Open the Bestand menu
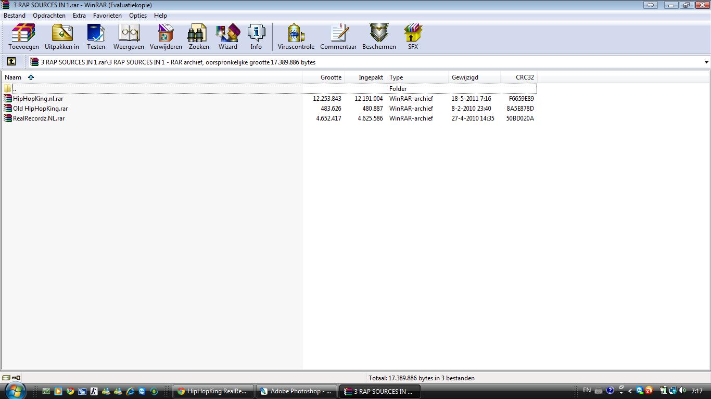 click(x=15, y=16)
